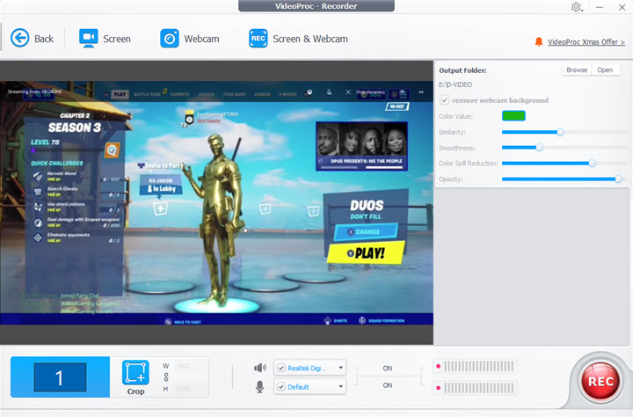Click the Invite to Party label in preview
This screenshot has height=417, width=633.
pyautogui.click(x=161, y=165)
